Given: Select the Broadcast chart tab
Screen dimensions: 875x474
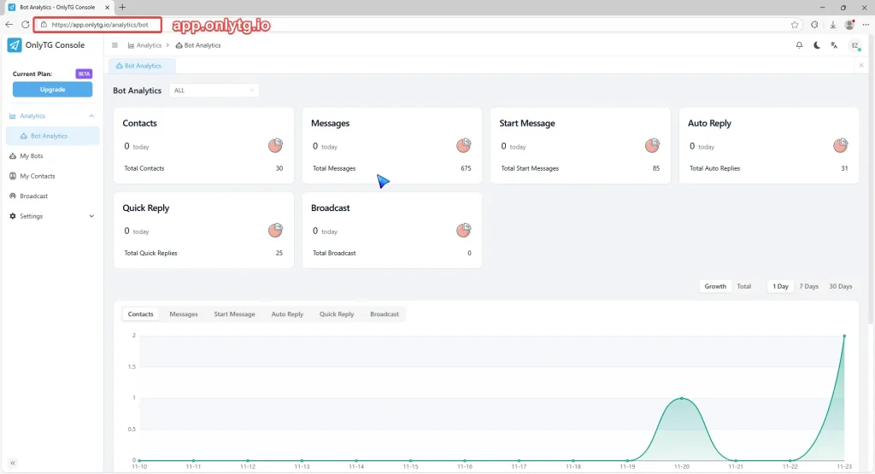Looking at the screenshot, I should [x=385, y=314].
